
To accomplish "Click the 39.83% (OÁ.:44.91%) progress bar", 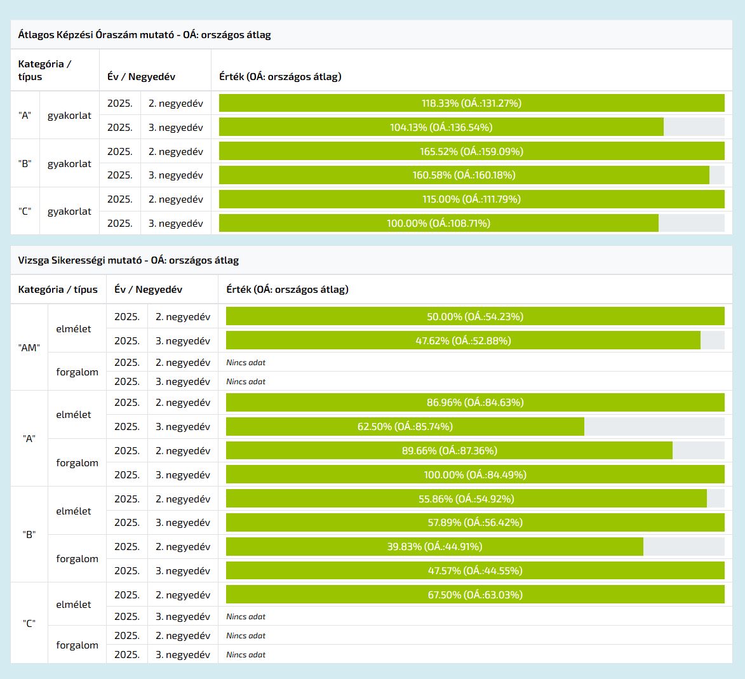I will tap(434, 546).
